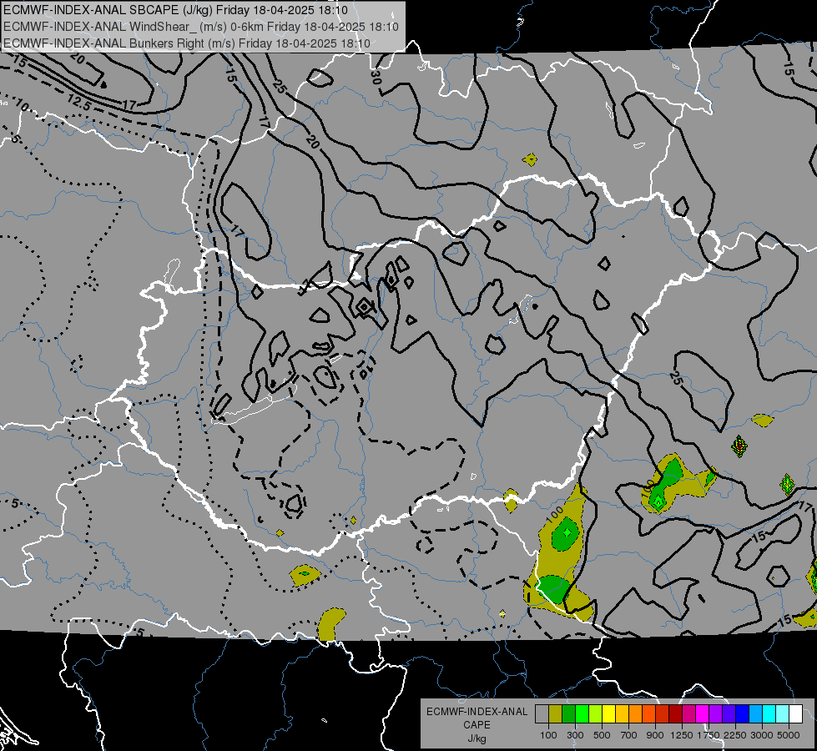Click the Bunkers Right (m/s) title line
This screenshot has height=751, width=817.
tap(187, 43)
